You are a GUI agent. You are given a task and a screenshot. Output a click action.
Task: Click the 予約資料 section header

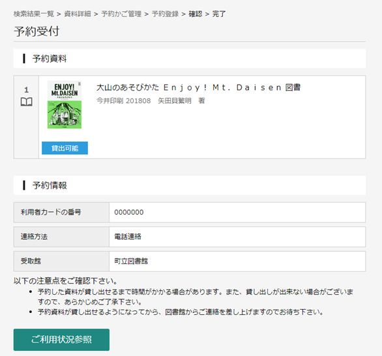(190, 59)
